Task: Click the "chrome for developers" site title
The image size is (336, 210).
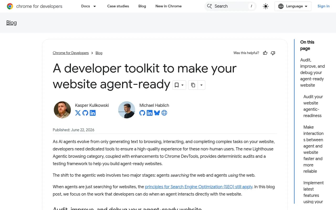Action: click(39, 6)
